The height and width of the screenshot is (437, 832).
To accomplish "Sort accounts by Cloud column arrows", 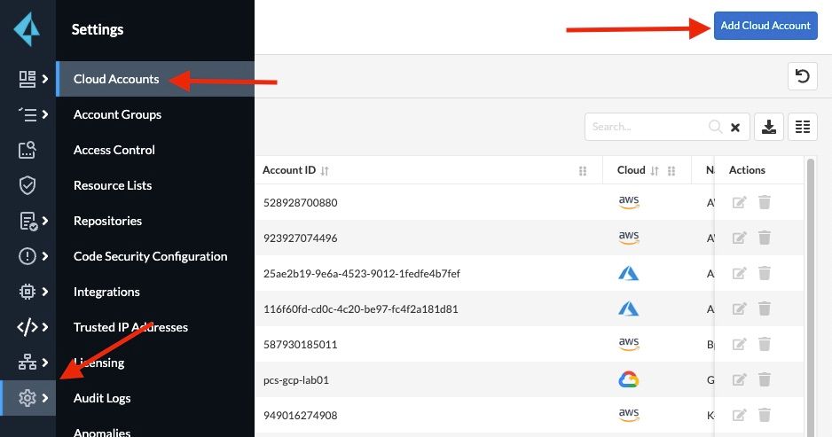I will [x=655, y=171].
